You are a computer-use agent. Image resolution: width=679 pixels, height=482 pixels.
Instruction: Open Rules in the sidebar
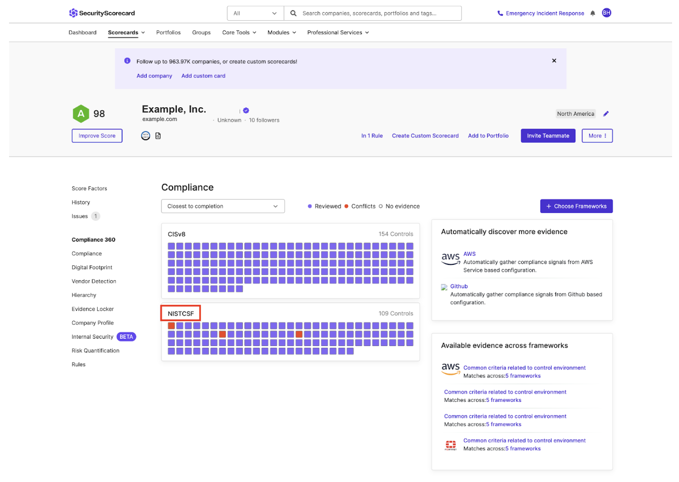click(79, 364)
